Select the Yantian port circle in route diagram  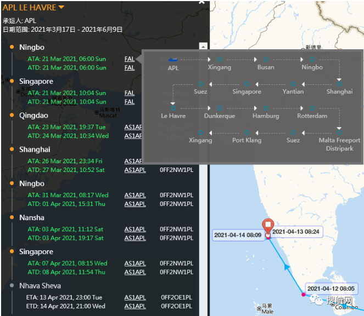coord(293,84)
